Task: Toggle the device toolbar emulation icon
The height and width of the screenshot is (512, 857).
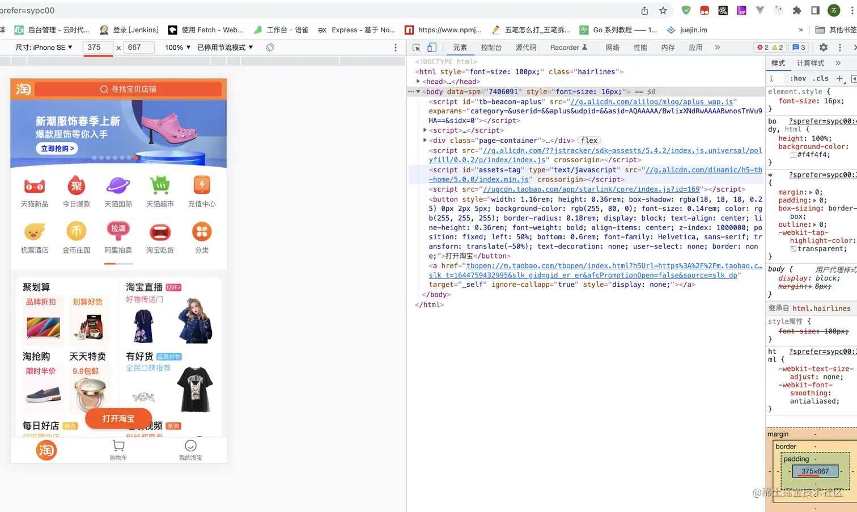Action: 432,48
